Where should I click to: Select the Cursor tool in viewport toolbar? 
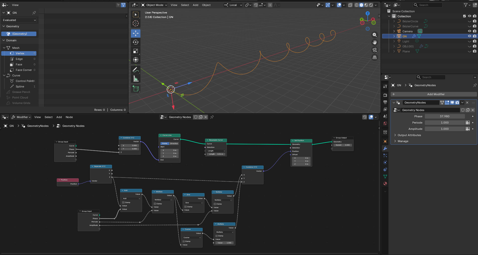point(136,24)
